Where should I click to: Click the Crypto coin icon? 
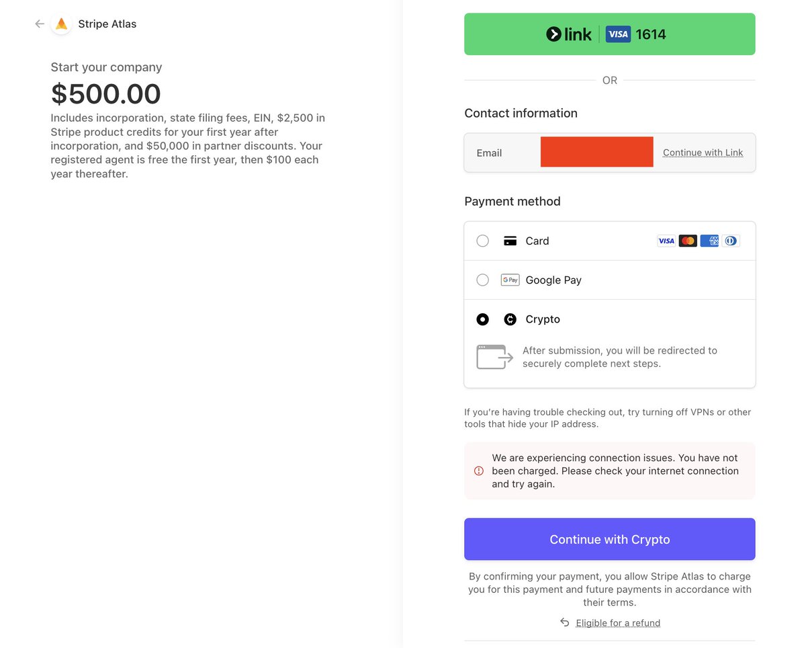[510, 319]
